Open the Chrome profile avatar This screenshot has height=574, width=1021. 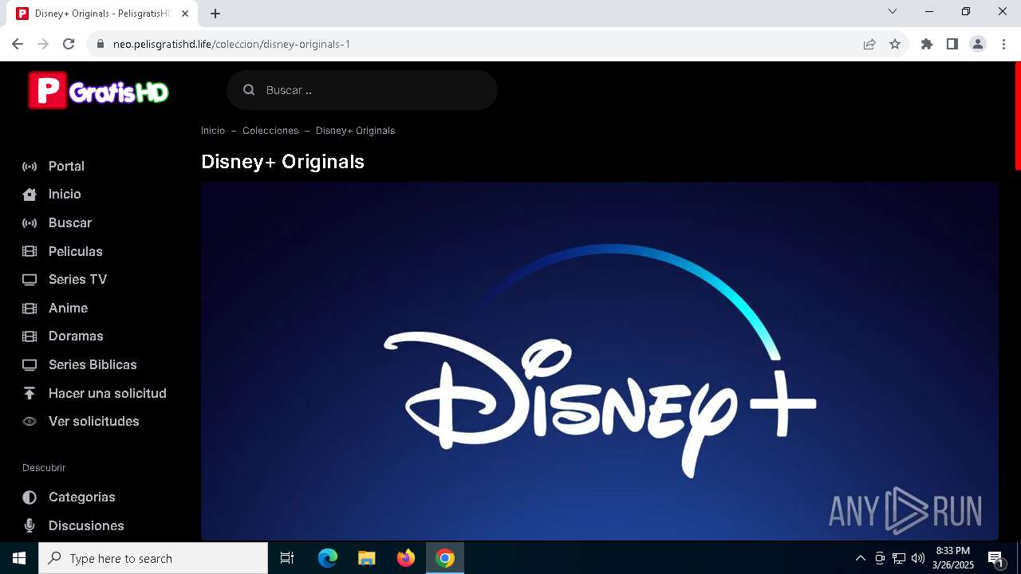[978, 44]
